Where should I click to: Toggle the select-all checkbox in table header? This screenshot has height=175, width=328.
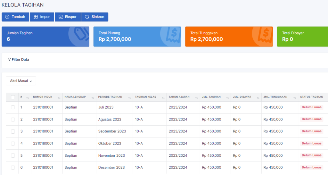tap(13, 97)
